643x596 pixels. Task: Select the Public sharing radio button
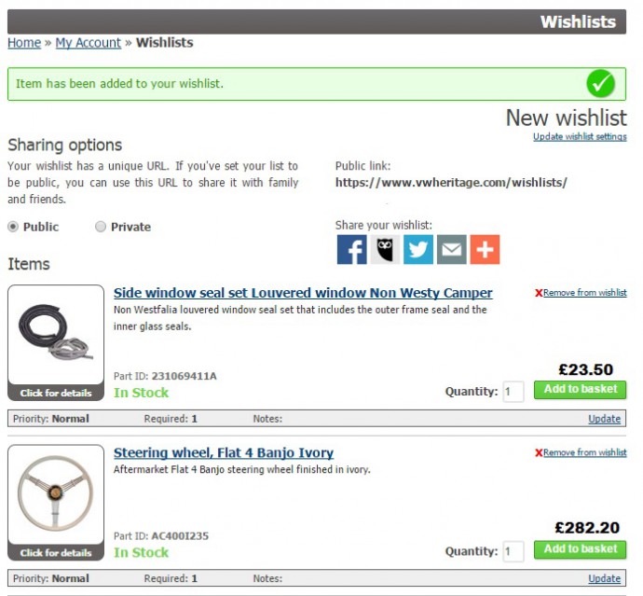(13, 227)
